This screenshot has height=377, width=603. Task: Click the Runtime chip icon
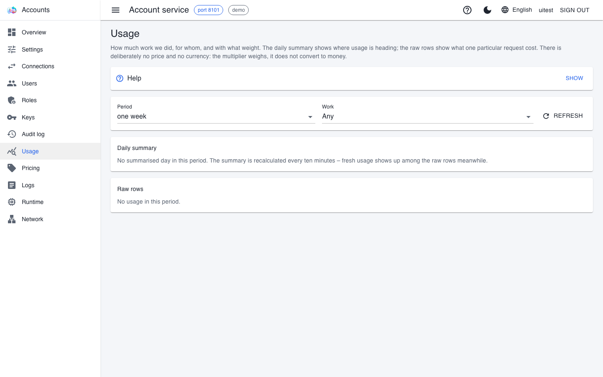12,202
